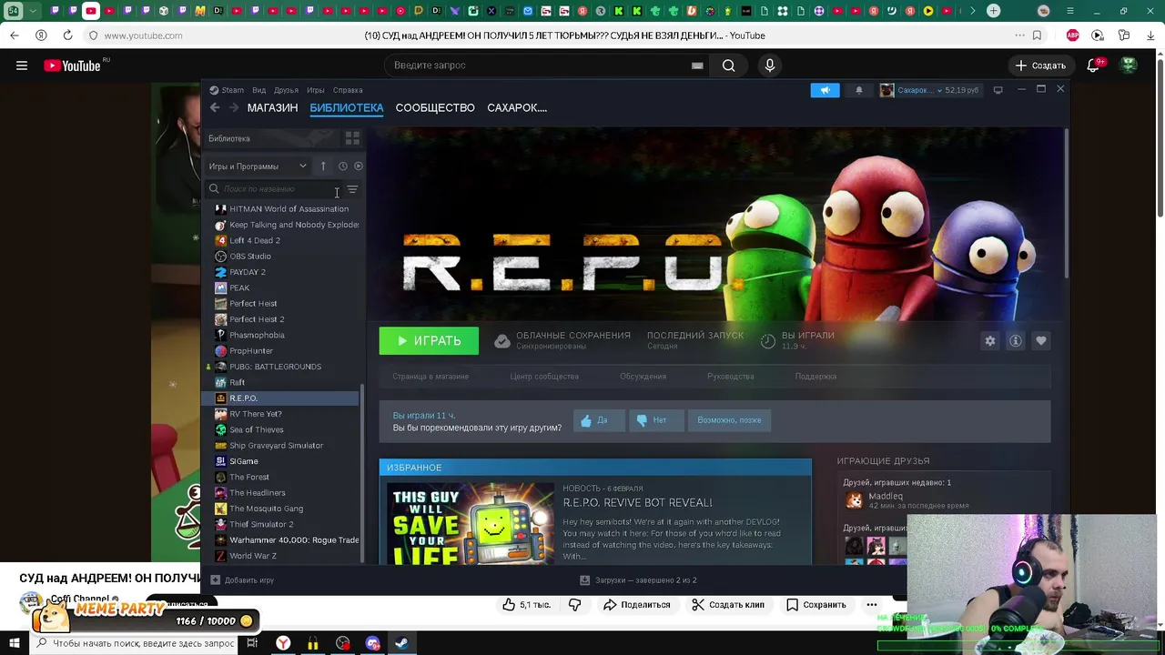Image resolution: width=1165 pixels, height=655 pixels.
Task: Open YouTube notifications bell
Action: [x=1095, y=65]
